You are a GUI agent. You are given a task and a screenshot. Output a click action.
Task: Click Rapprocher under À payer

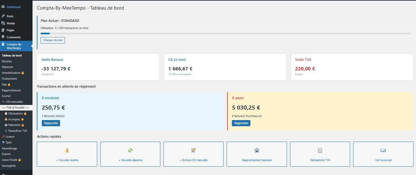241,123
